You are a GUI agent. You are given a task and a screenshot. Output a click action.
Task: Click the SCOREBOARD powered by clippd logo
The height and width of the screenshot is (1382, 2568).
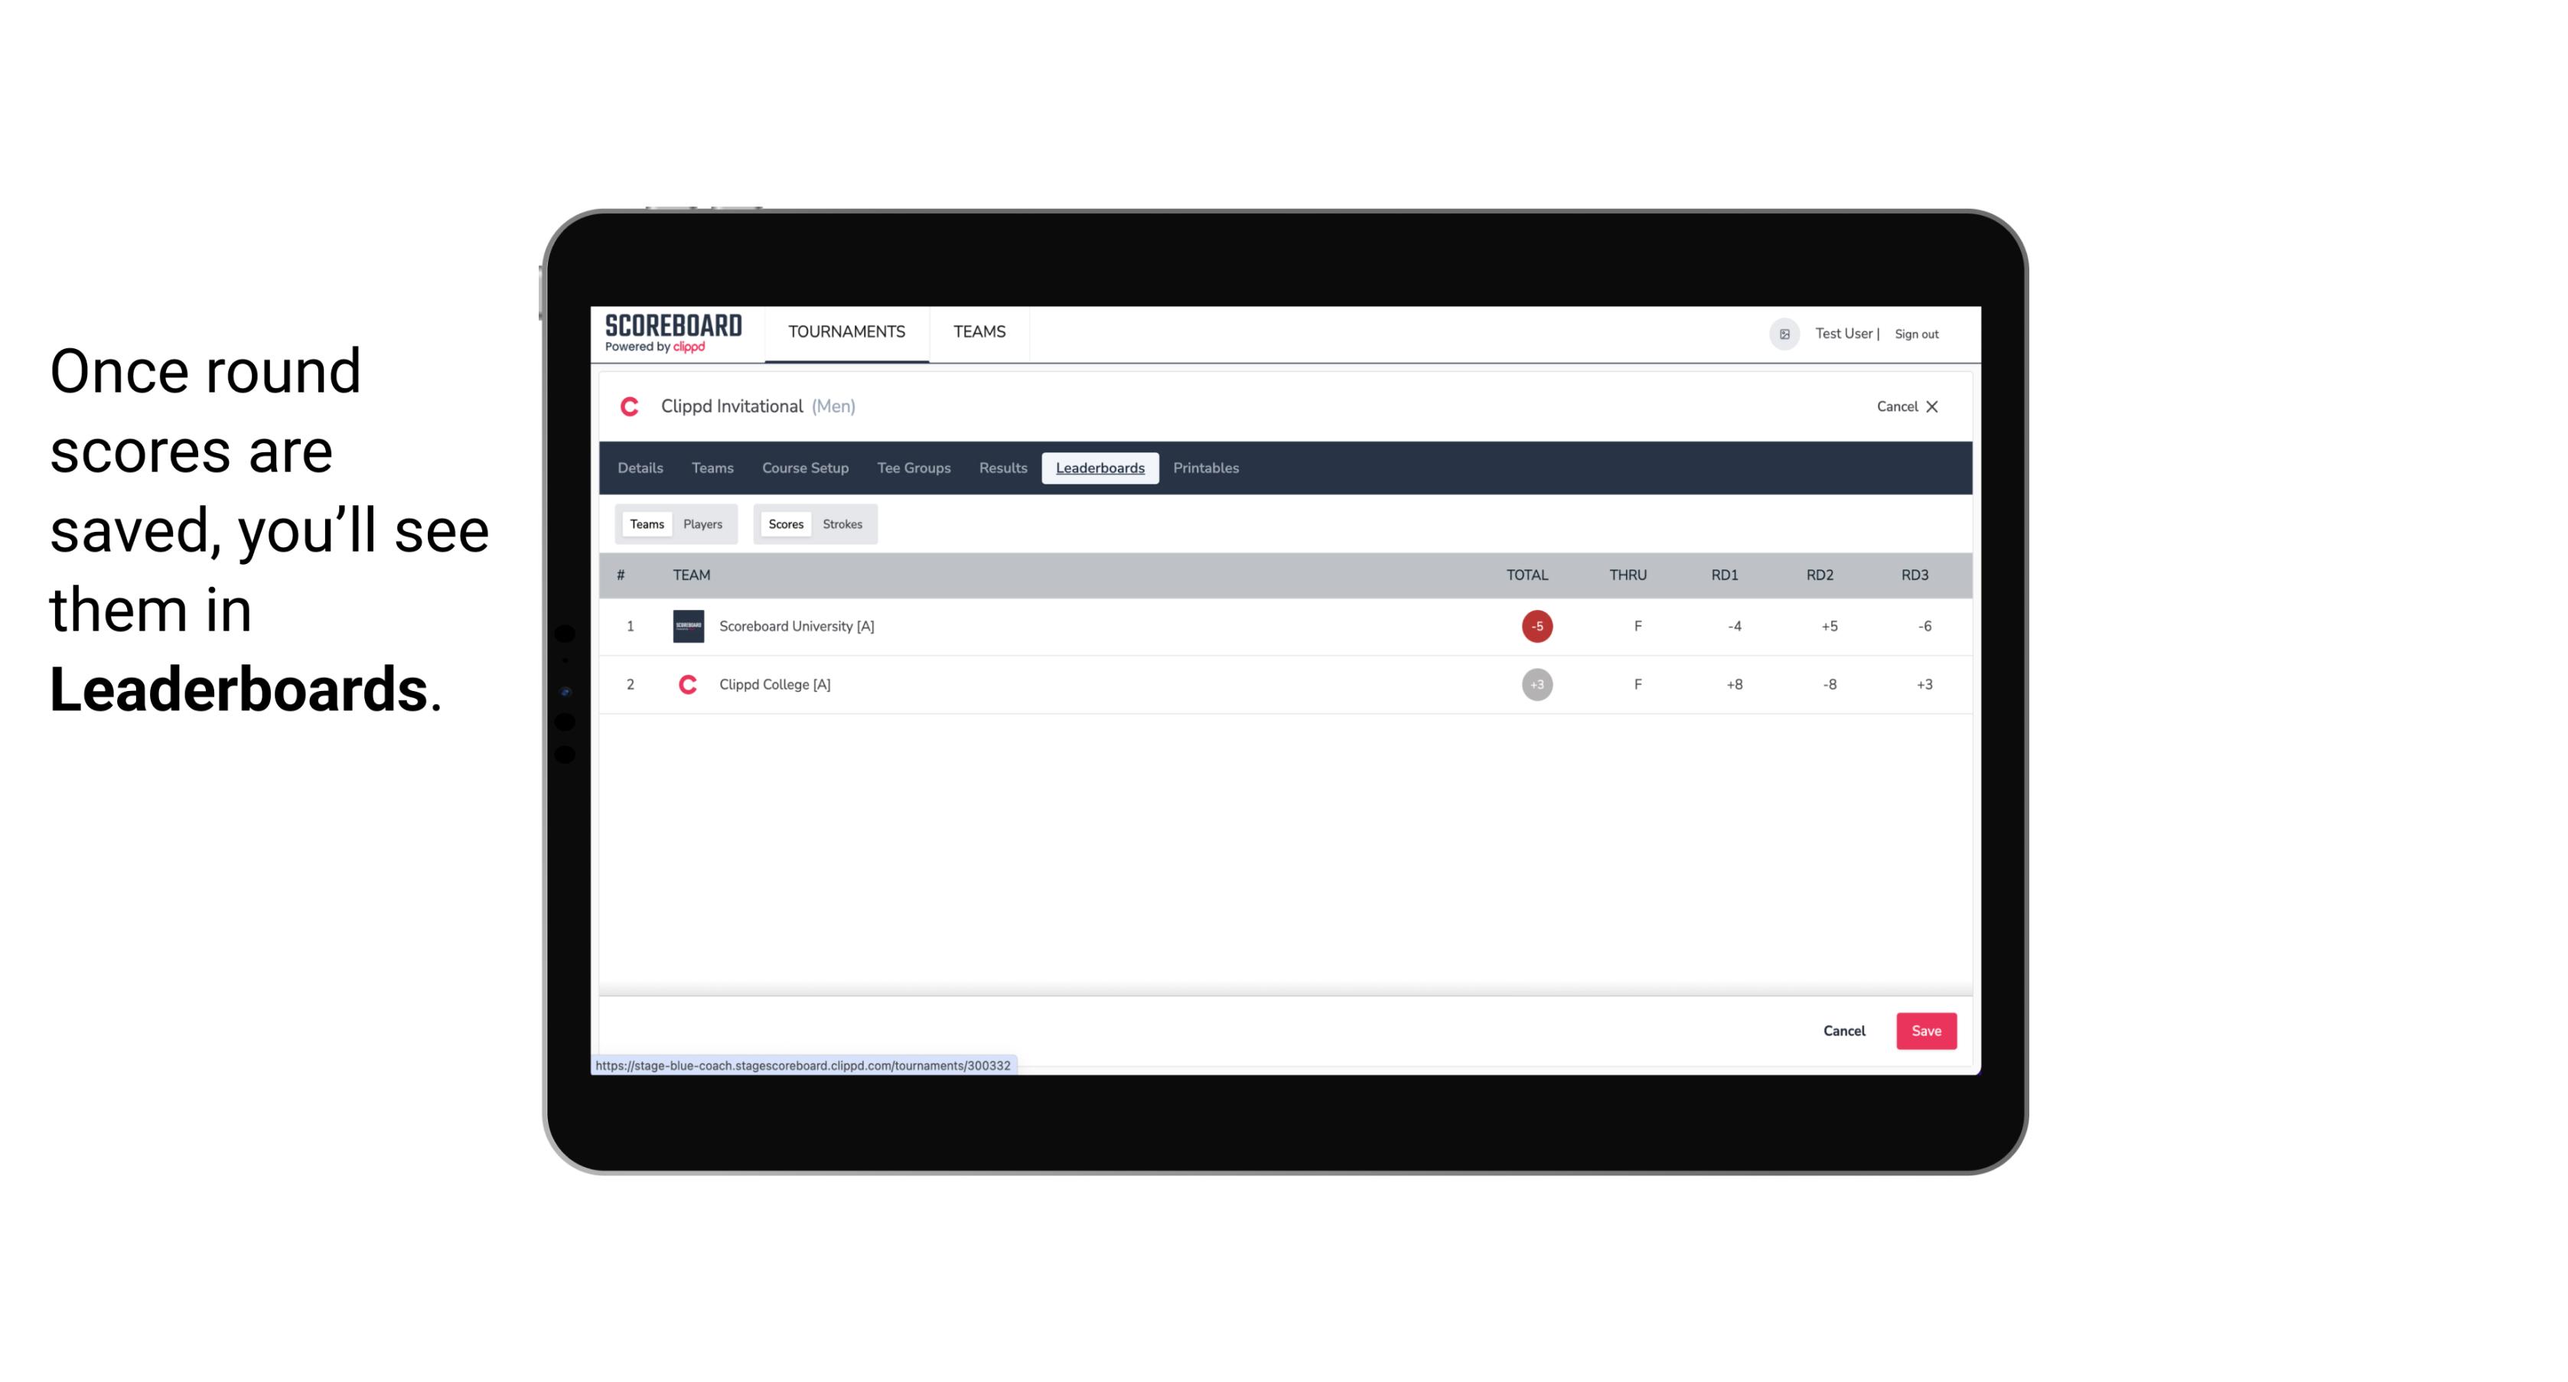[x=672, y=334]
